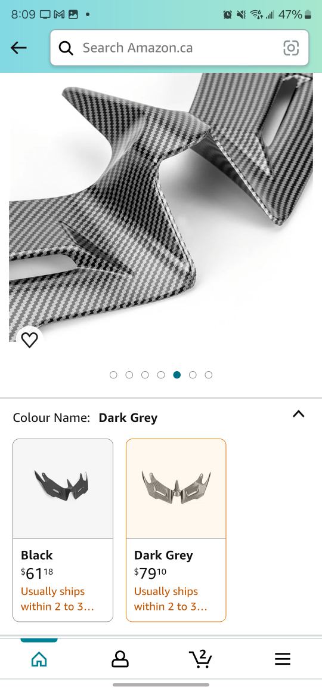This screenshot has width=322, height=691.
Task: Tap Dark Grey $79.10 price
Action: [150, 573]
